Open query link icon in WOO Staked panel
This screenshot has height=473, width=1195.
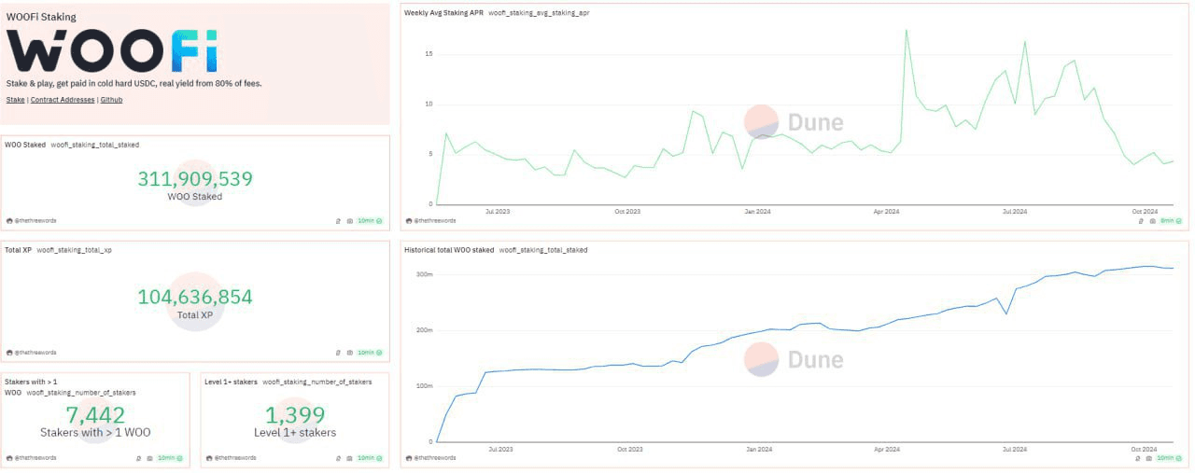338,221
